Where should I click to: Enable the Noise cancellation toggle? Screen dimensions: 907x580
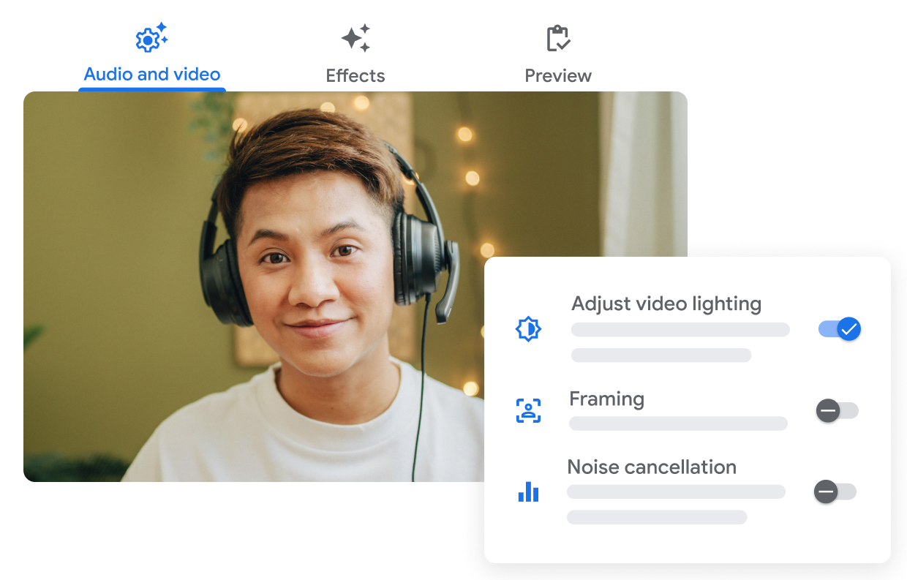835,492
